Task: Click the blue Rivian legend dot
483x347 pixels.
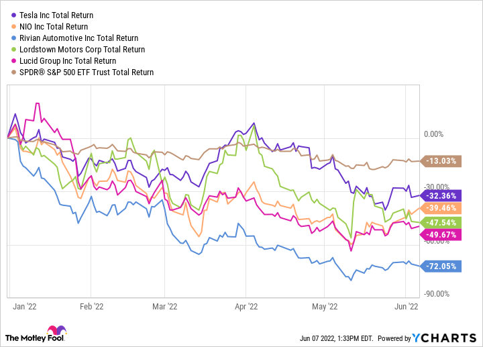Action: [13, 38]
